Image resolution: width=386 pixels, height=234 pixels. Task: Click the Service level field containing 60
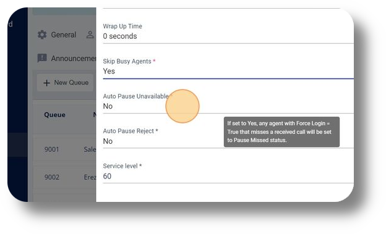(x=228, y=173)
